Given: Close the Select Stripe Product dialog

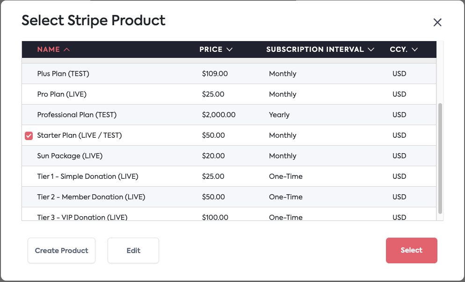Looking at the screenshot, I should [x=437, y=22].
